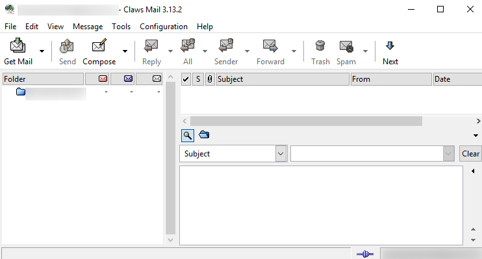Open the Message menu
The image size is (482, 259).
(x=88, y=27)
